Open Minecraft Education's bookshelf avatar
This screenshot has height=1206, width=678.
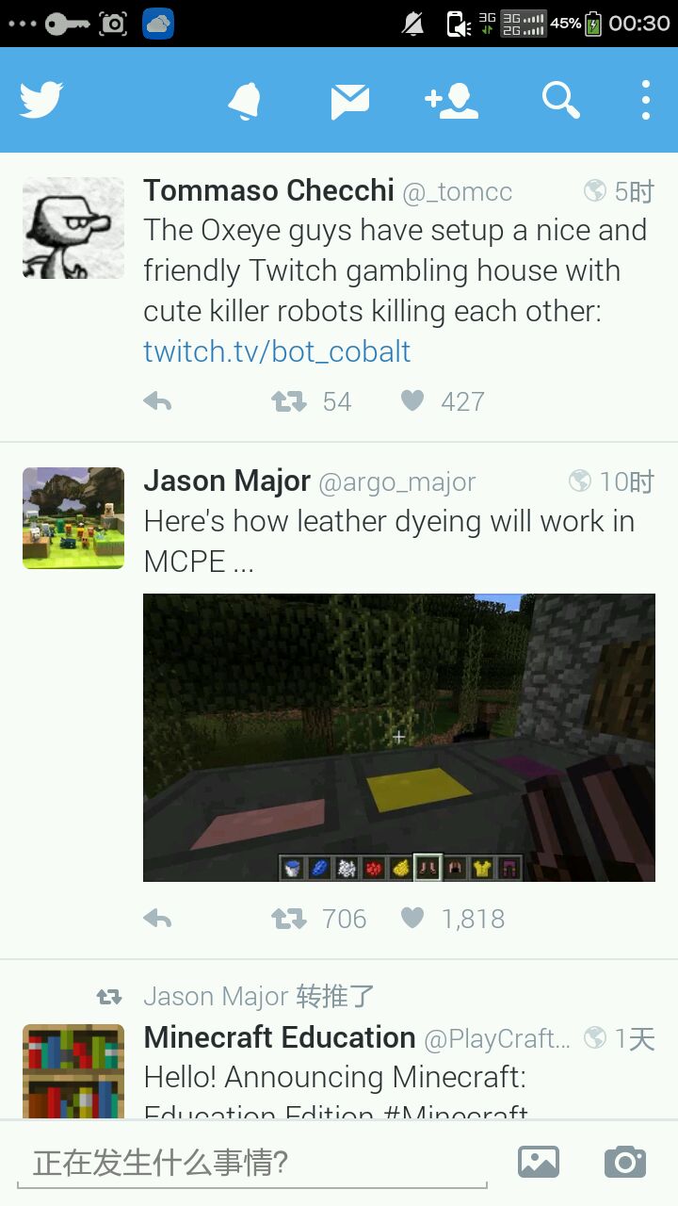tap(73, 1071)
